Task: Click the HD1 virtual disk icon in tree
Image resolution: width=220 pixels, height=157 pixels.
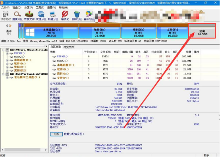Action: click(7, 74)
